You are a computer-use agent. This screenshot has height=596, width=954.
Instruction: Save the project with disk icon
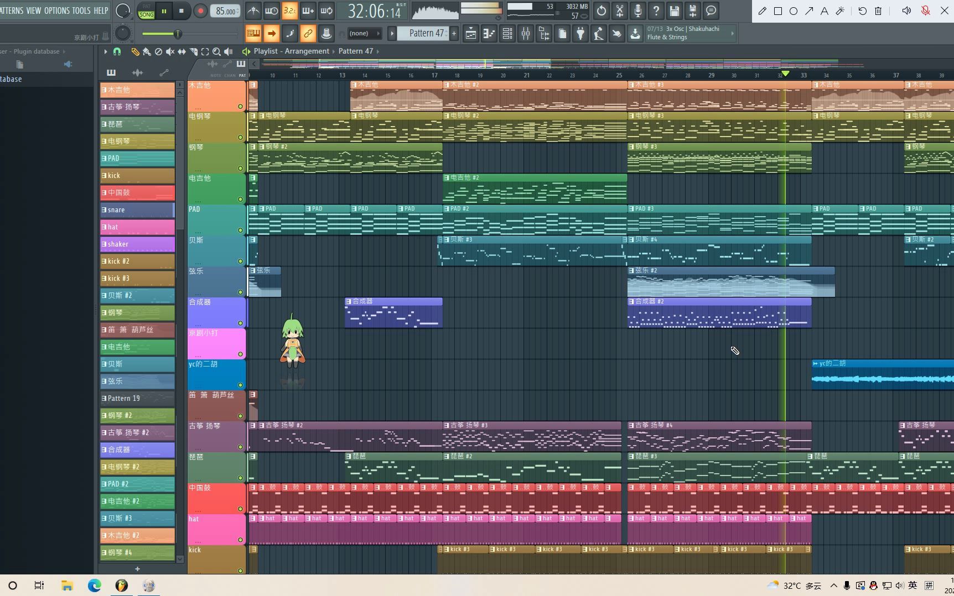pos(674,11)
